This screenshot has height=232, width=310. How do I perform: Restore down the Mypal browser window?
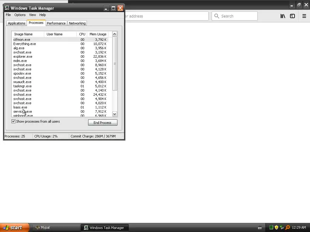tap(299, 5)
